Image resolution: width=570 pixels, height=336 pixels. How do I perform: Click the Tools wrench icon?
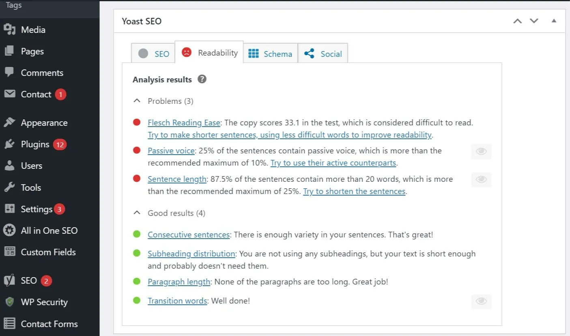click(9, 187)
